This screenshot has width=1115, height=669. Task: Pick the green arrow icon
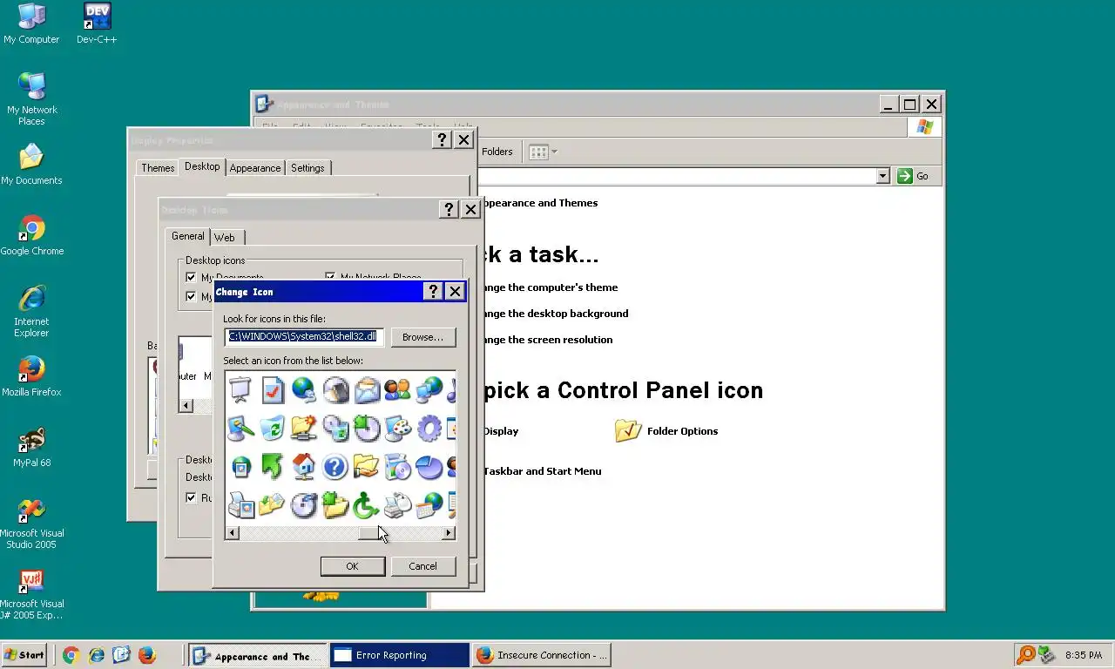pos(273,466)
